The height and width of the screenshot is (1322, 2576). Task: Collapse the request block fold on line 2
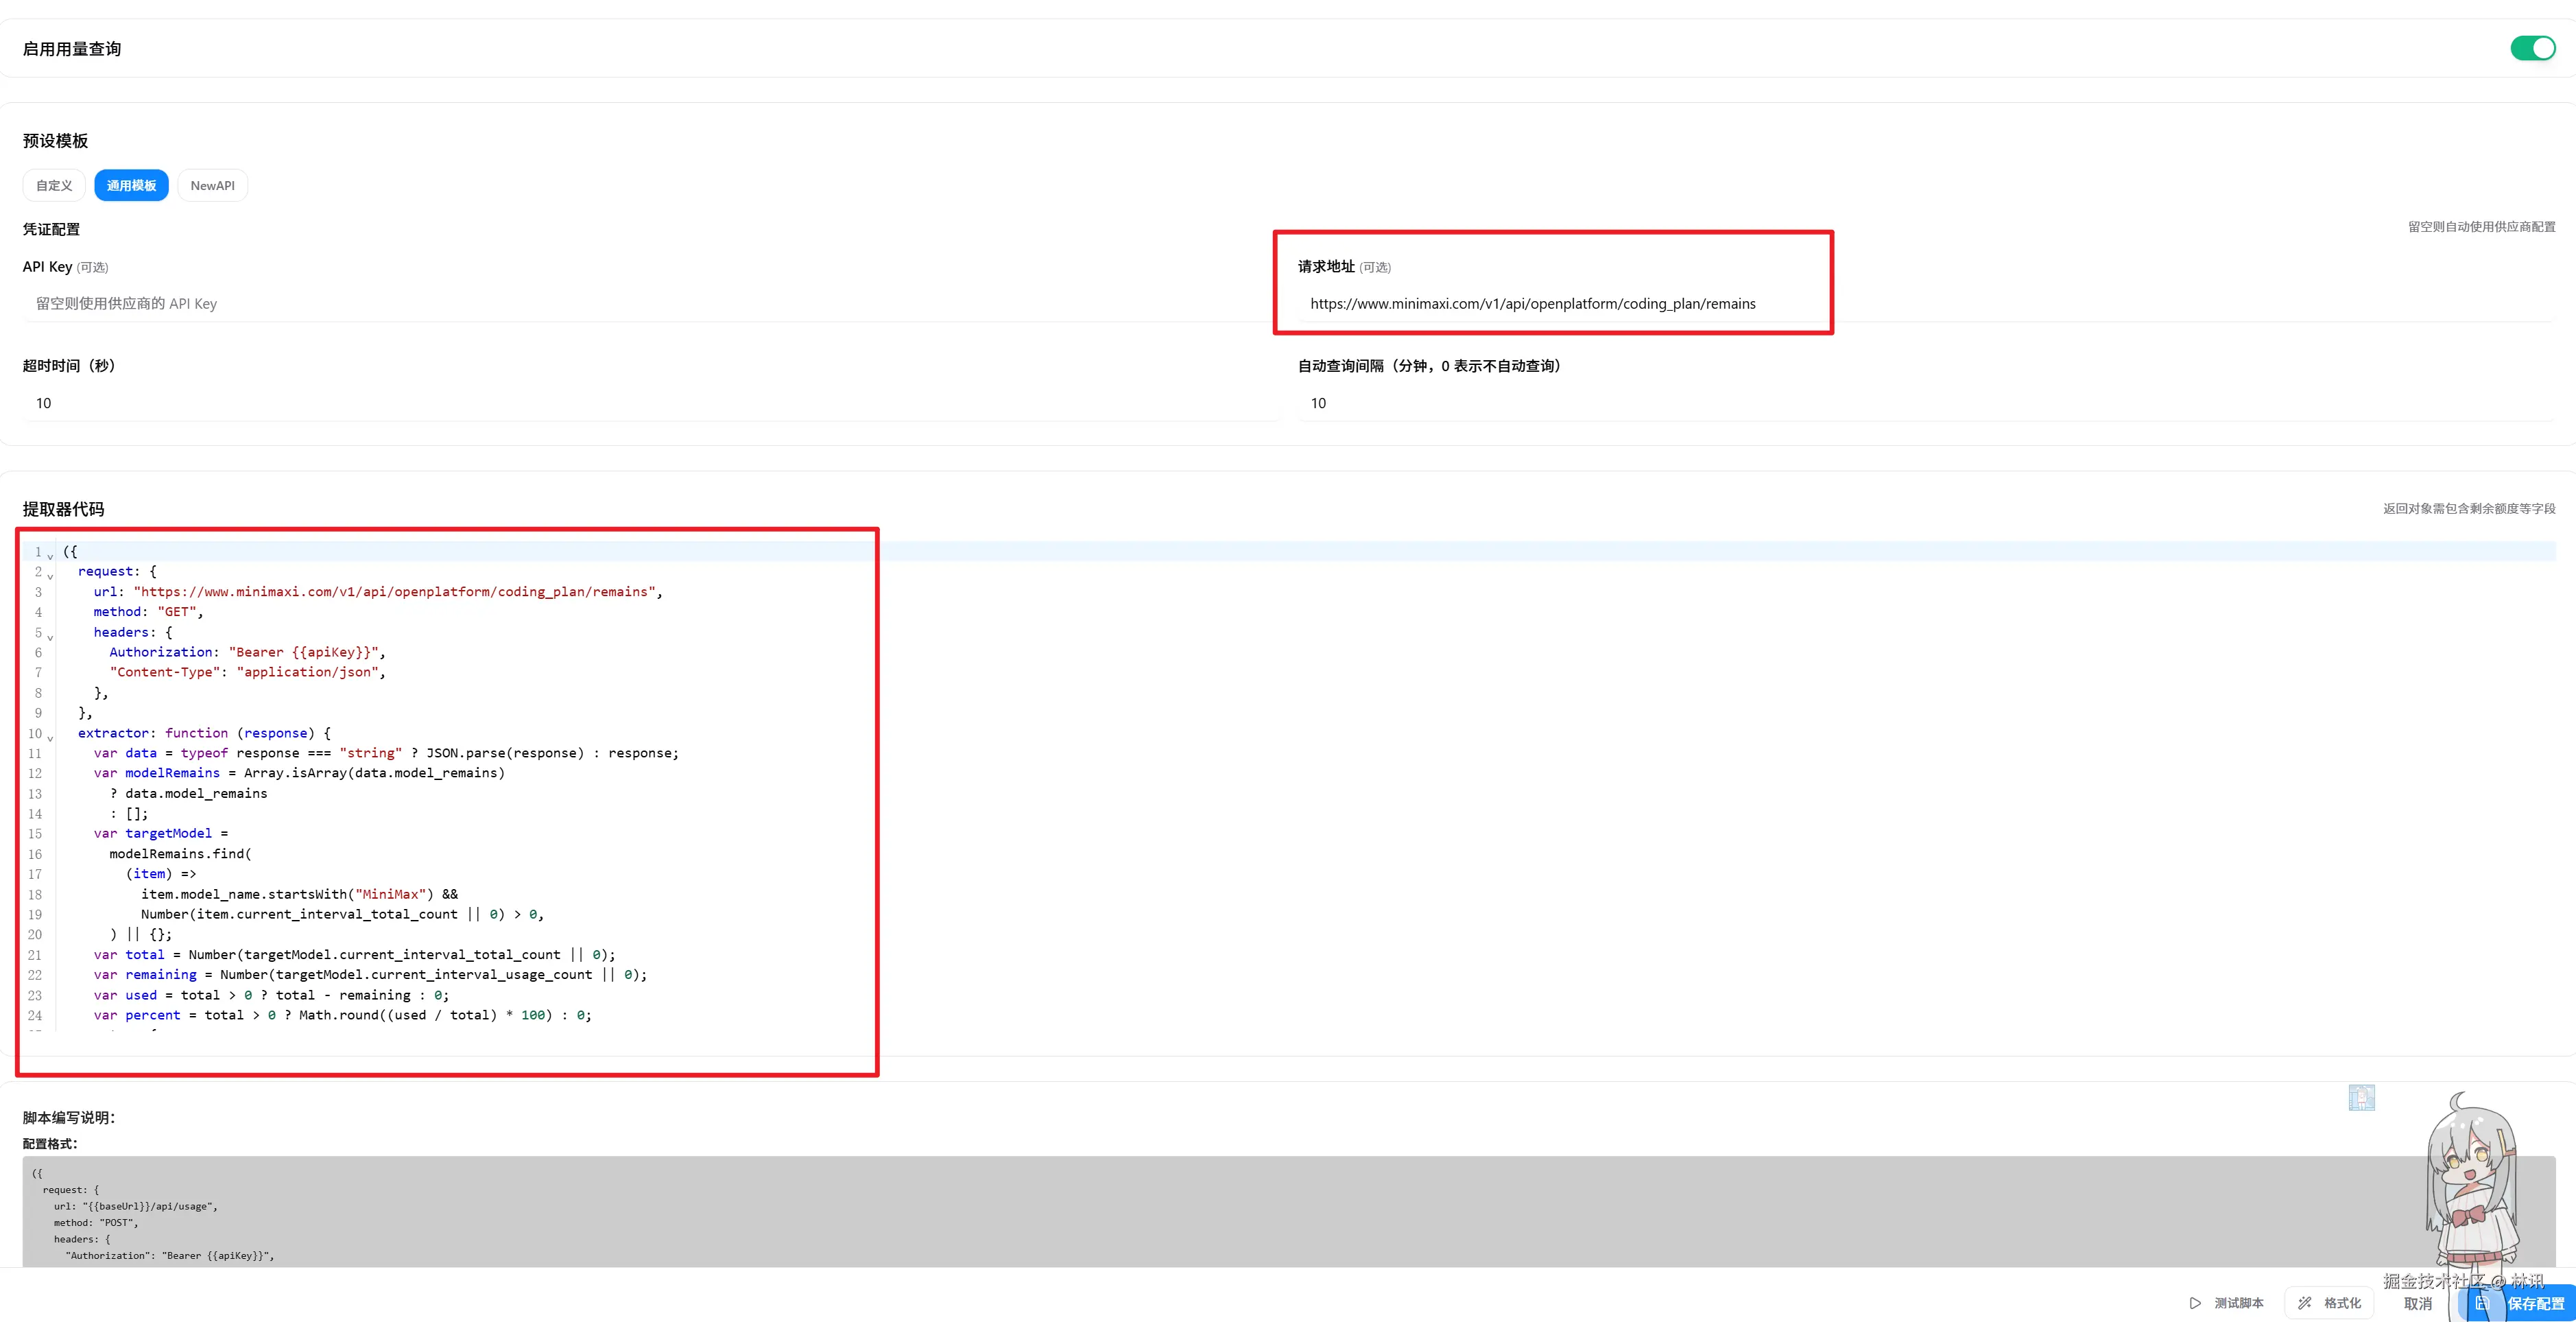click(x=50, y=575)
